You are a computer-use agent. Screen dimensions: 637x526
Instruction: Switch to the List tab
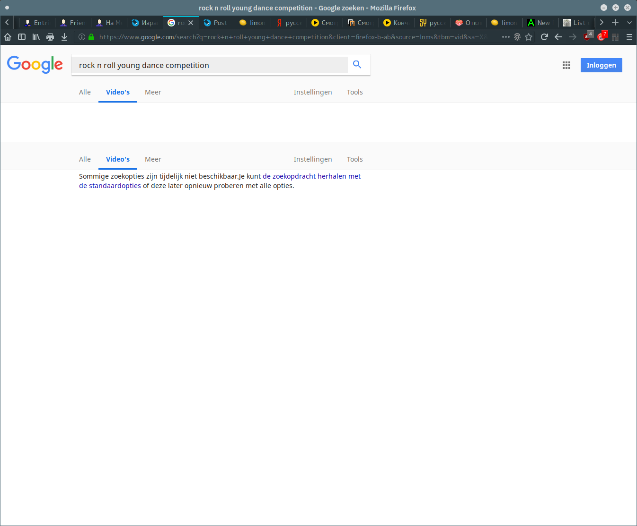tap(576, 23)
